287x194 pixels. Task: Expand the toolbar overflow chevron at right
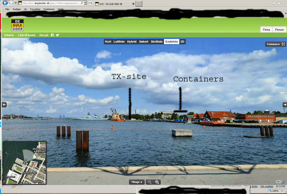(x=285, y=14)
